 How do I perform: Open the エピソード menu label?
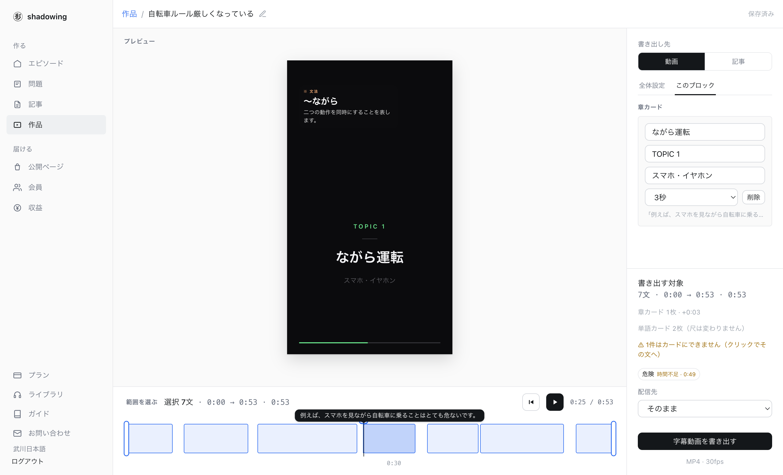coord(46,64)
